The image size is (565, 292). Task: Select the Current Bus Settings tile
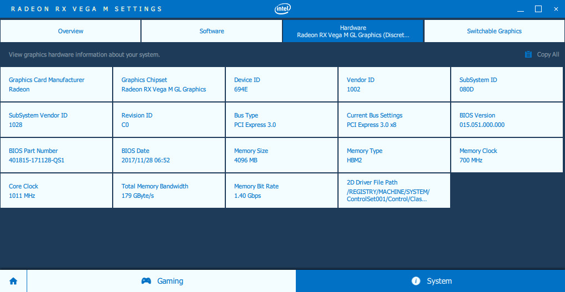[394, 120]
